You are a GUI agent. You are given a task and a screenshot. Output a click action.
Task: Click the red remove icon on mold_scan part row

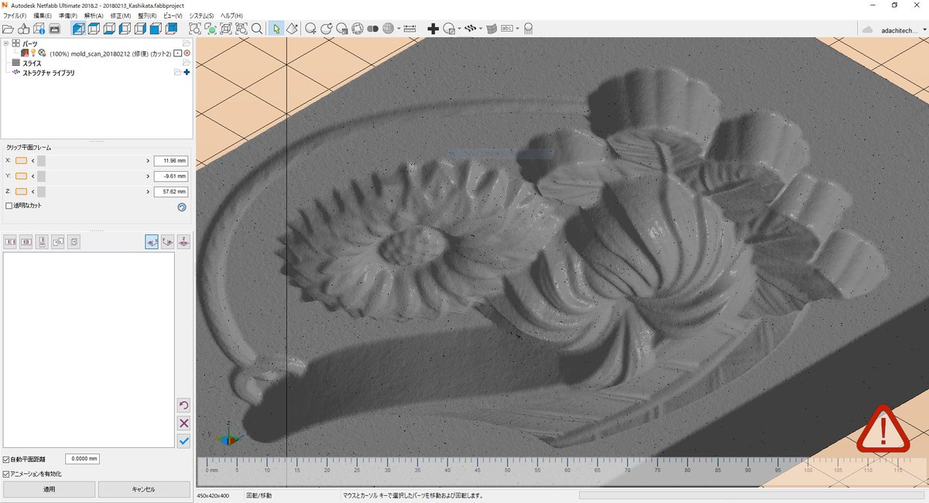tap(187, 53)
